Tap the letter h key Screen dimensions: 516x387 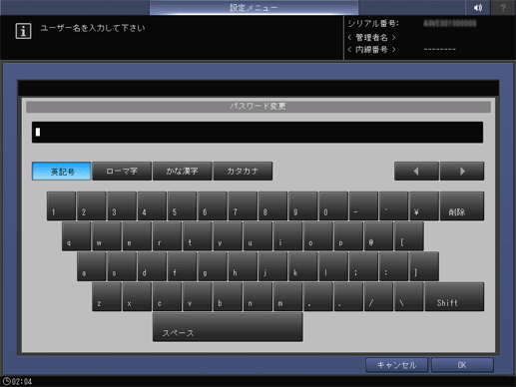pyautogui.click(x=243, y=266)
